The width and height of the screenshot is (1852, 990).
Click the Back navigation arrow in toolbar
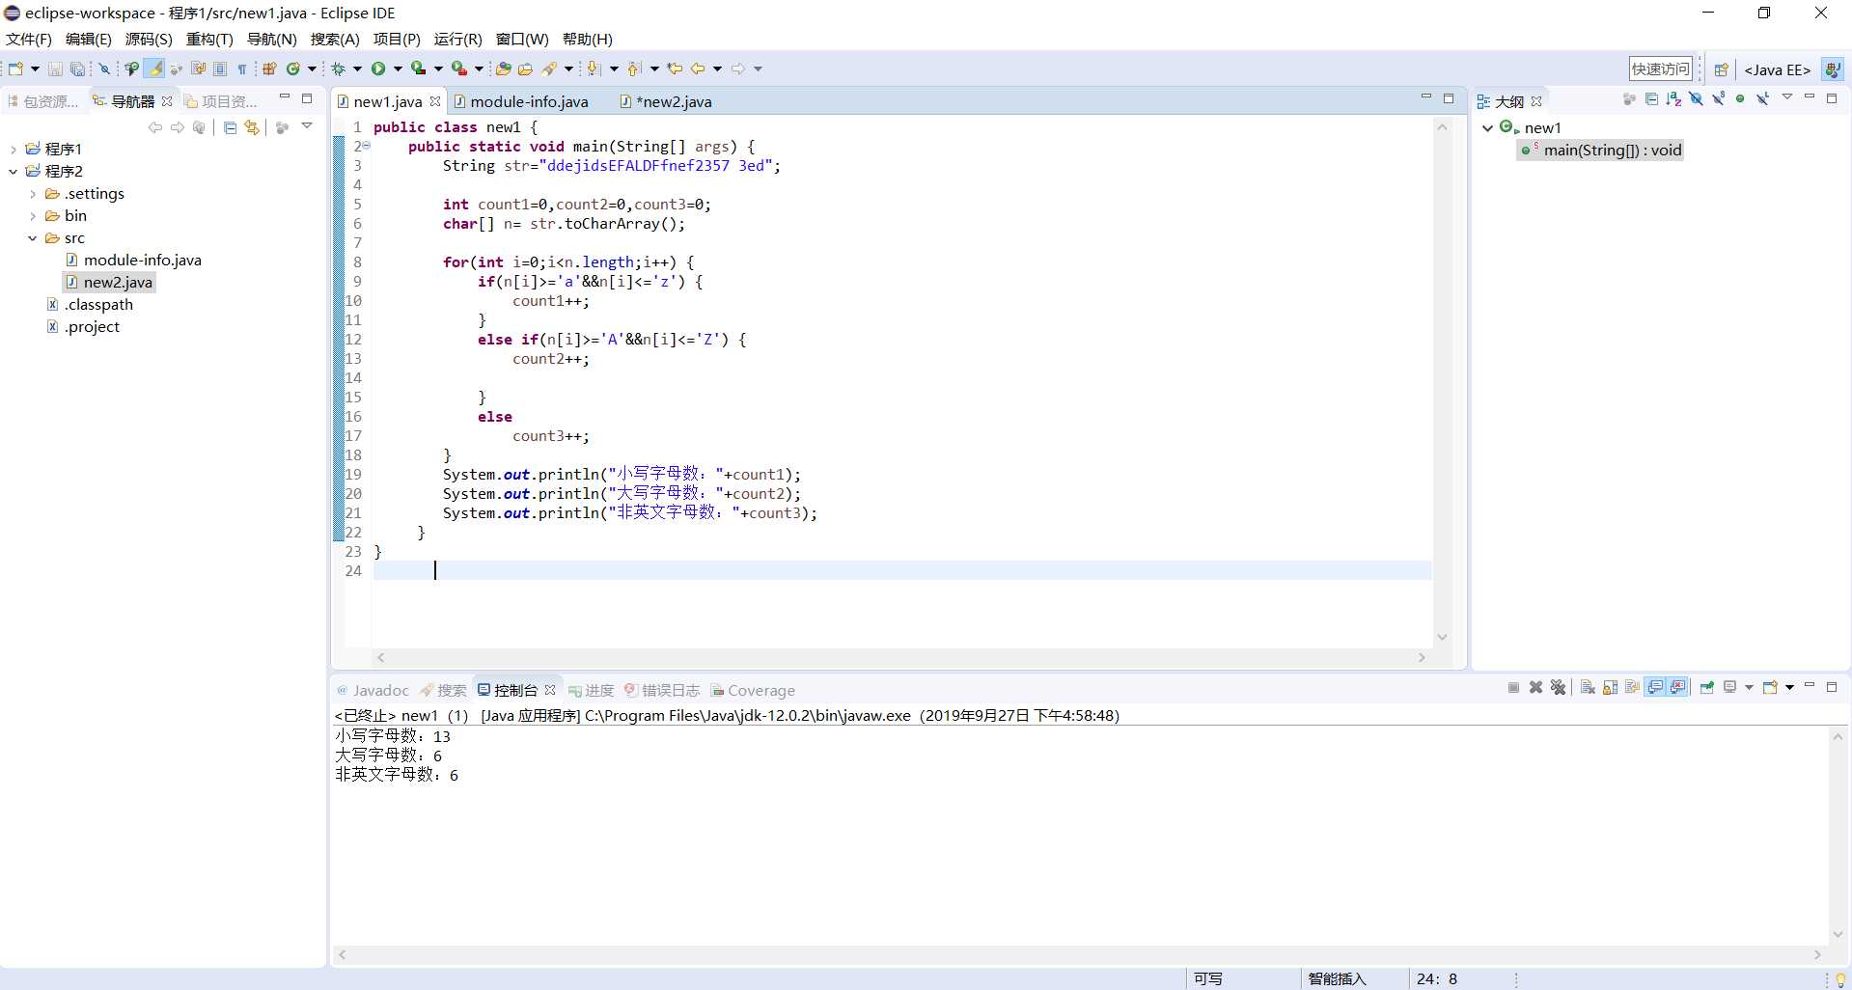coord(698,69)
